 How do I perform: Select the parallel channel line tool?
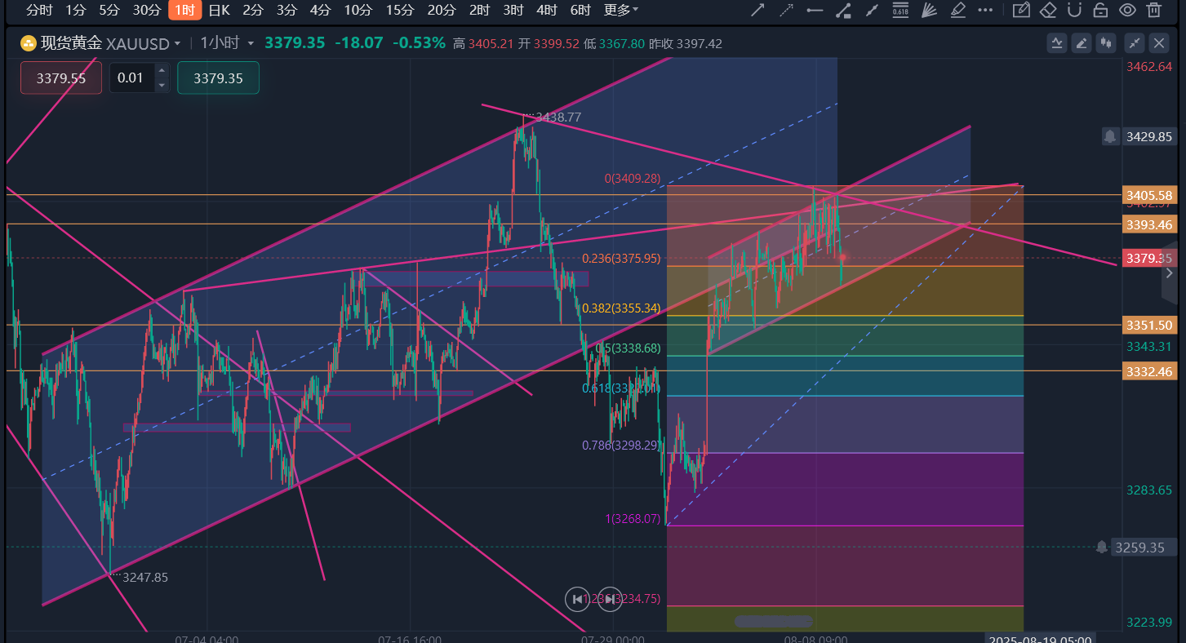(x=872, y=11)
